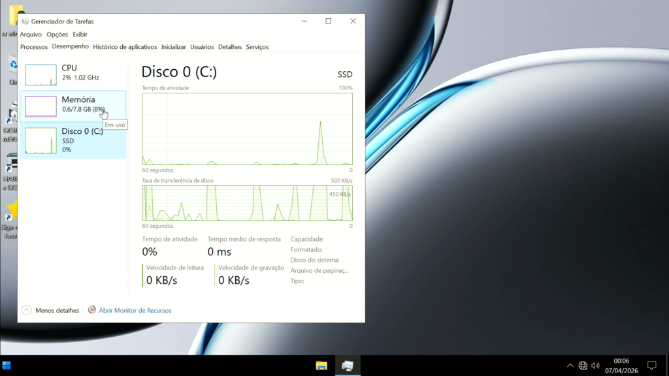669x376 pixels.
Task: Click the Task Manager taskbar icon
Action: point(348,366)
